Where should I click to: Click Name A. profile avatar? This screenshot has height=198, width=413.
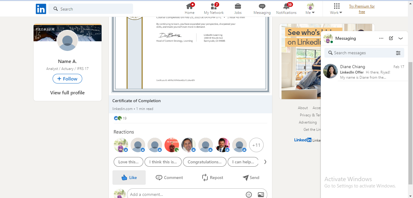click(67, 40)
